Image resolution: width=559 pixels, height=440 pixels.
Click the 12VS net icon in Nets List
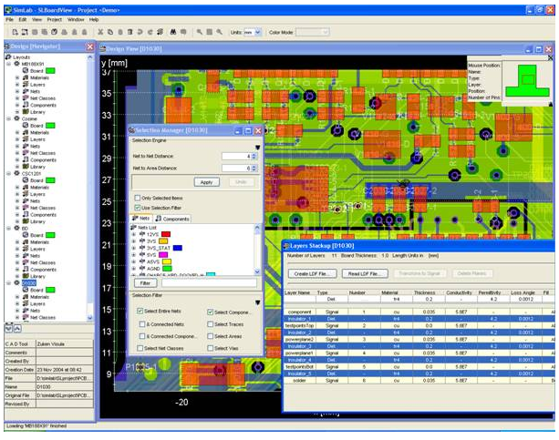tap(142, 234)
